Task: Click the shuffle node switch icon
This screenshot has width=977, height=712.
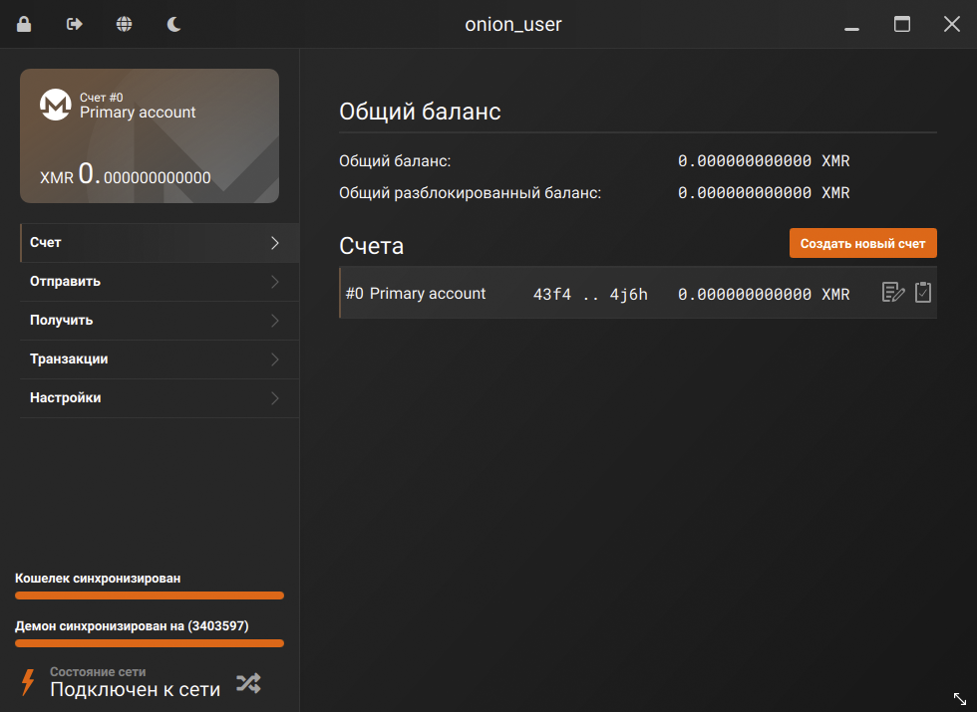Action: (x=248, y=682)
